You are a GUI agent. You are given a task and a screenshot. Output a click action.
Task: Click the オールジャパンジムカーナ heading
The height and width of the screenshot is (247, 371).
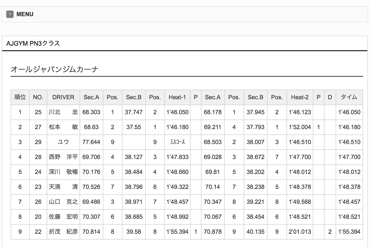tap(54, 69)
